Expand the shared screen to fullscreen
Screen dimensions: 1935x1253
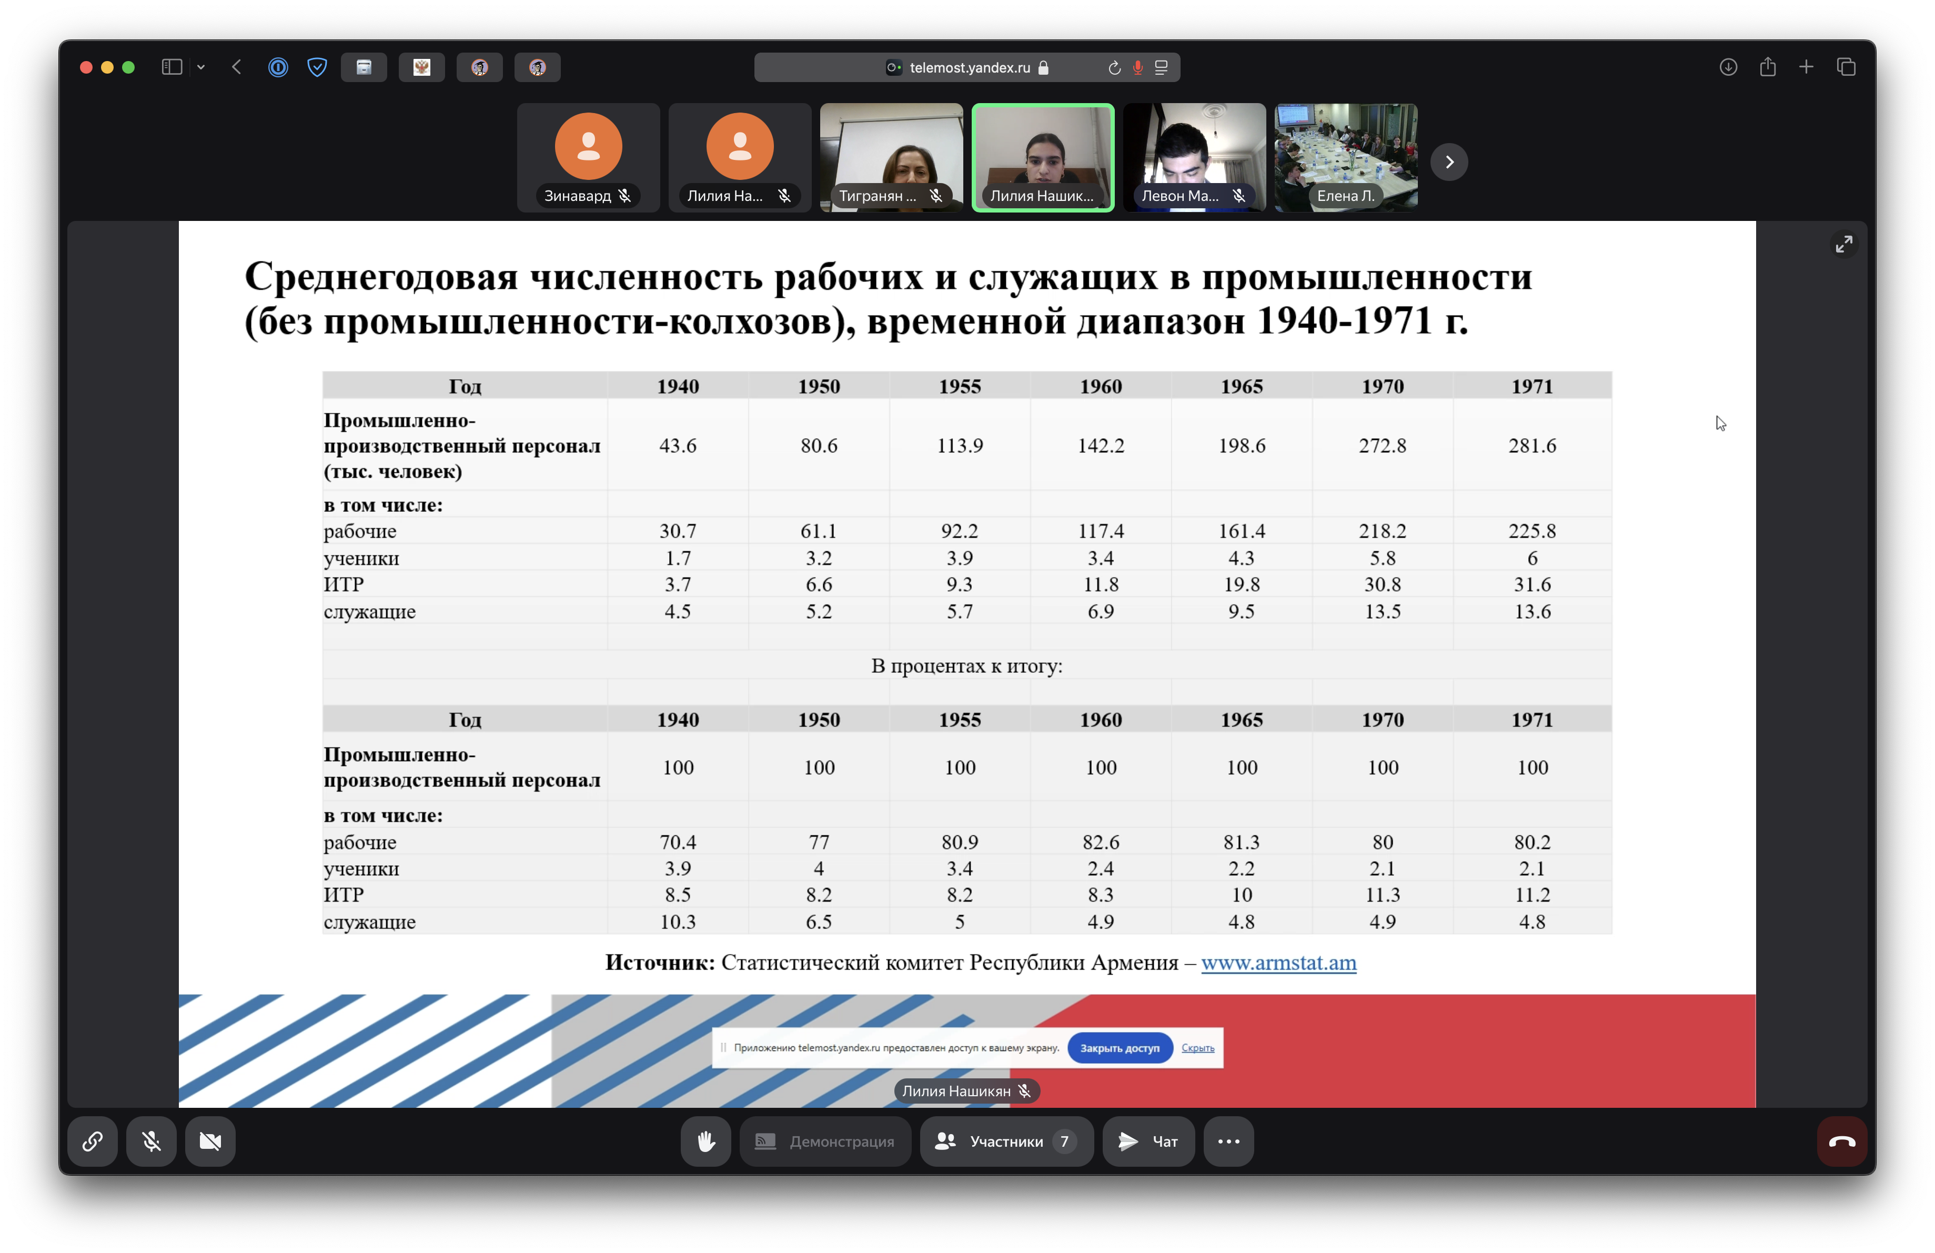[1844, 244]
